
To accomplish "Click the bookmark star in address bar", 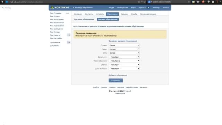I will pyautogui.click(x=139, y=2).
